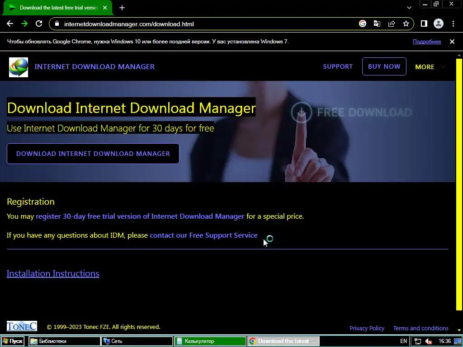Click Show desktop button in taskbar

point(458,342)
